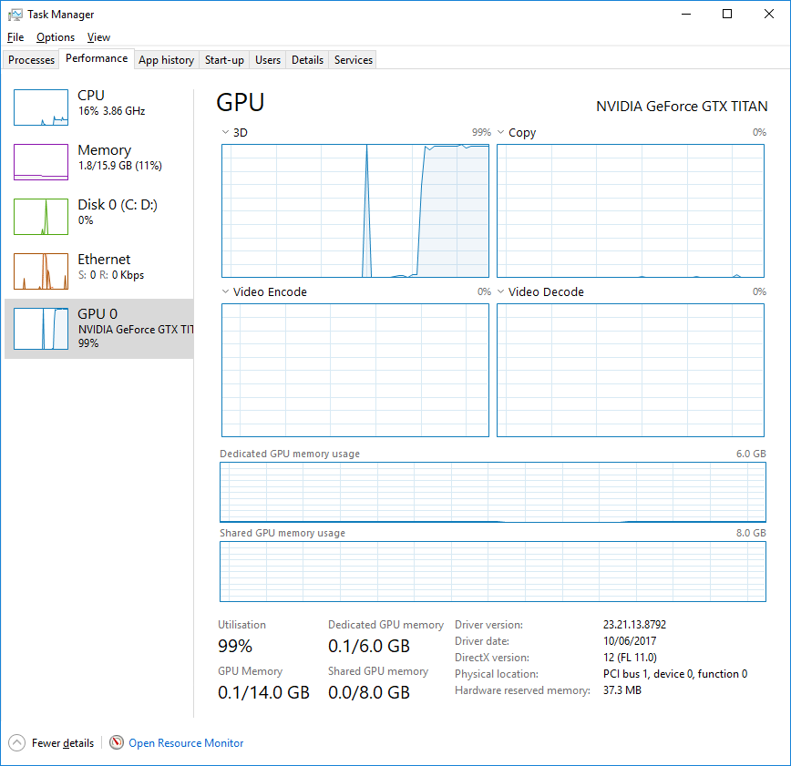
Task: Switch to the Start-up tab
Action: point(224,60)
